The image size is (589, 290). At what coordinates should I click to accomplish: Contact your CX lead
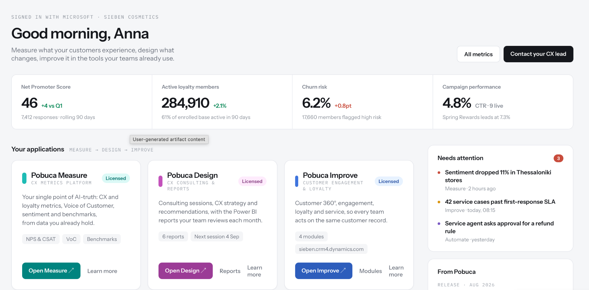click(538, 54)
